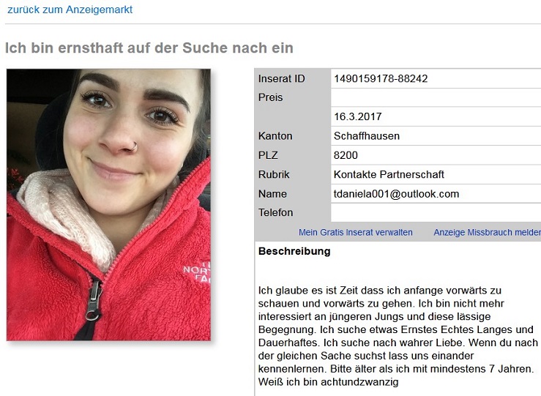This screenshot has height=396, width=541.
Task: Click the 'Telefon' label
Action: pos(275,212)
